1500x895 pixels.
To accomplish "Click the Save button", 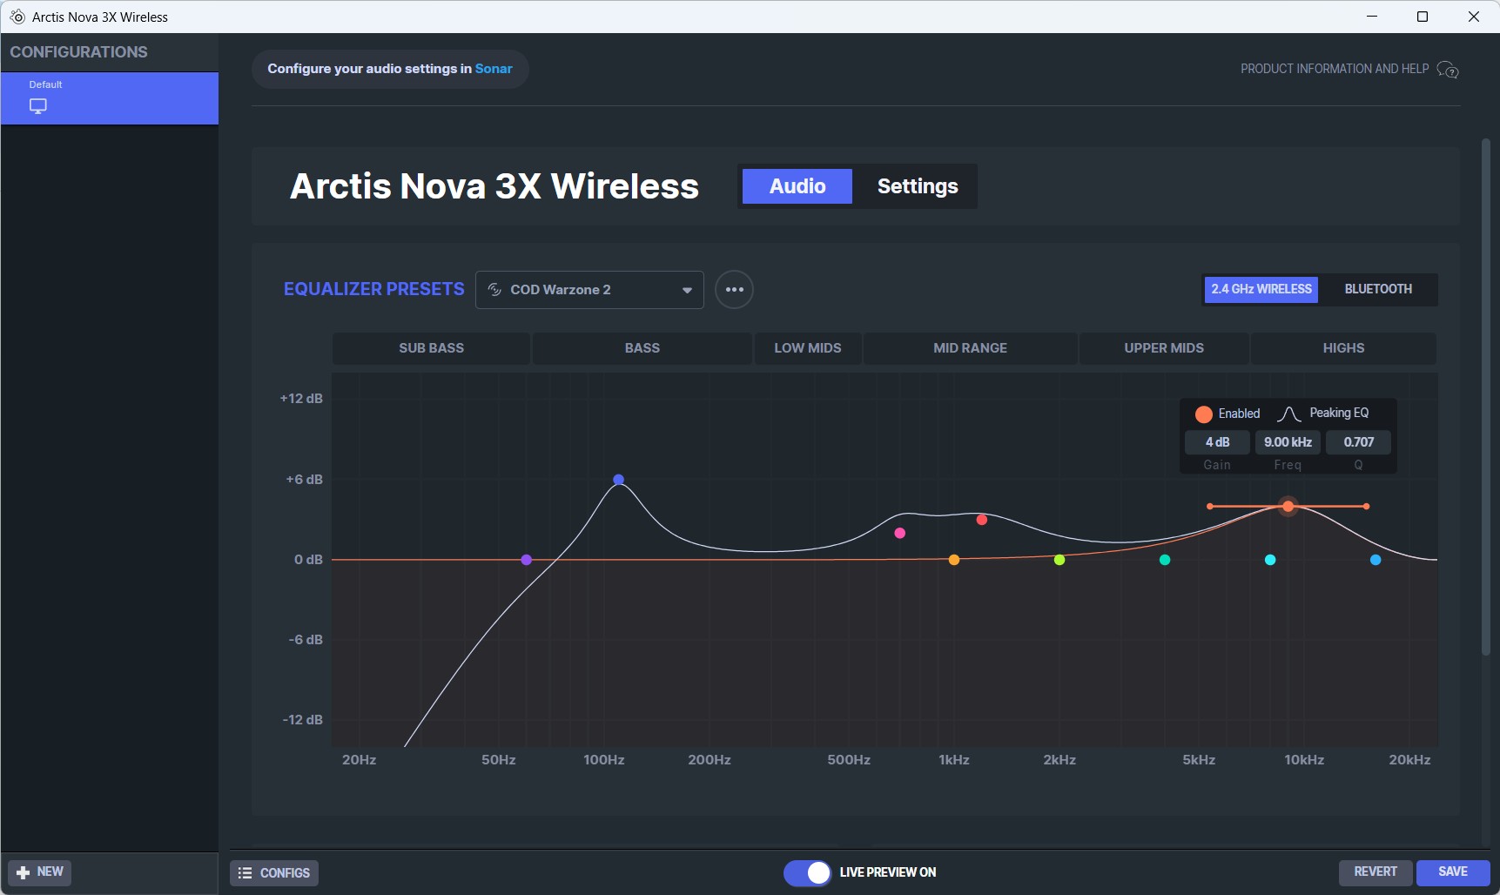I will (1452, 871).
